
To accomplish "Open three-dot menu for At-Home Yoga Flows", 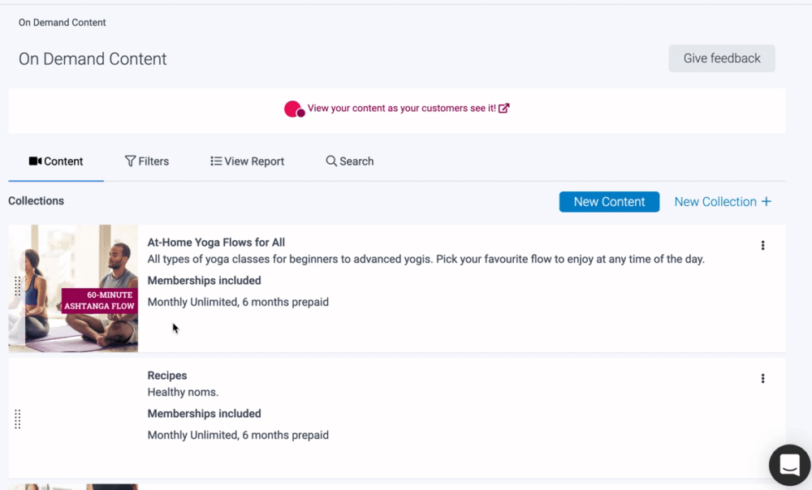I will point(762,246).
